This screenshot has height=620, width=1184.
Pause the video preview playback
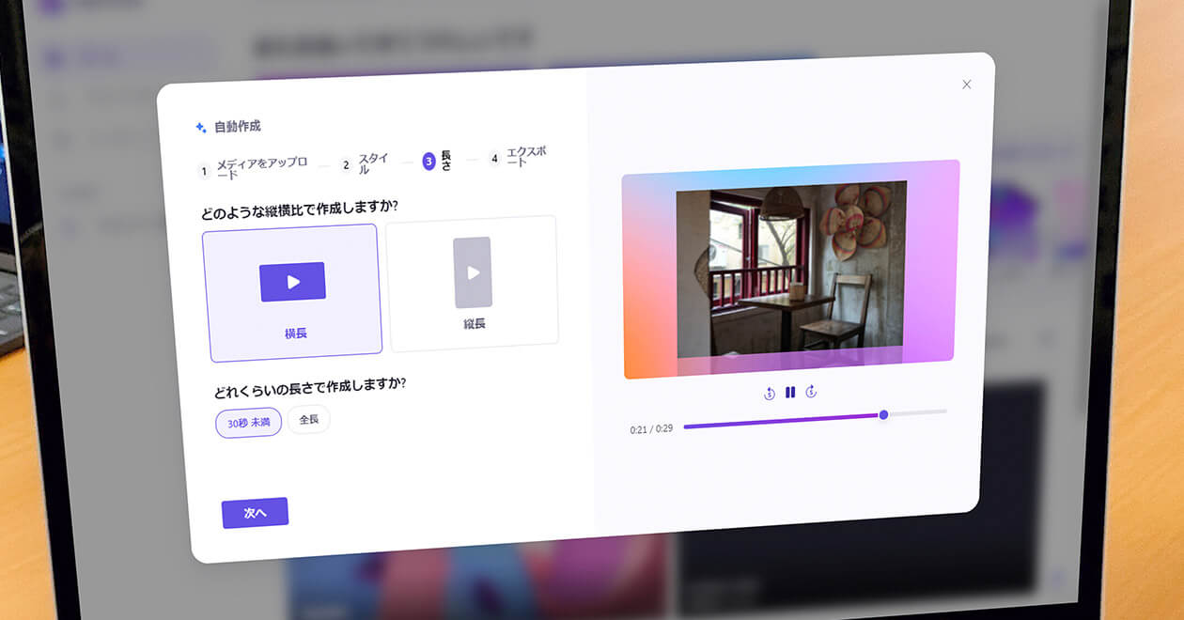[x=790, y=393]
